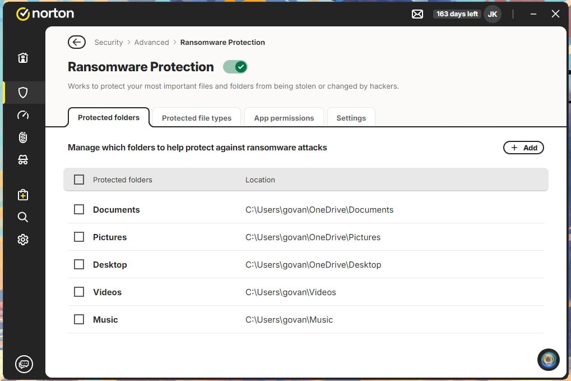Open the Identity incognito sidebar icon
The width and height of the screenshot is (571, 381).
point(23,160)
